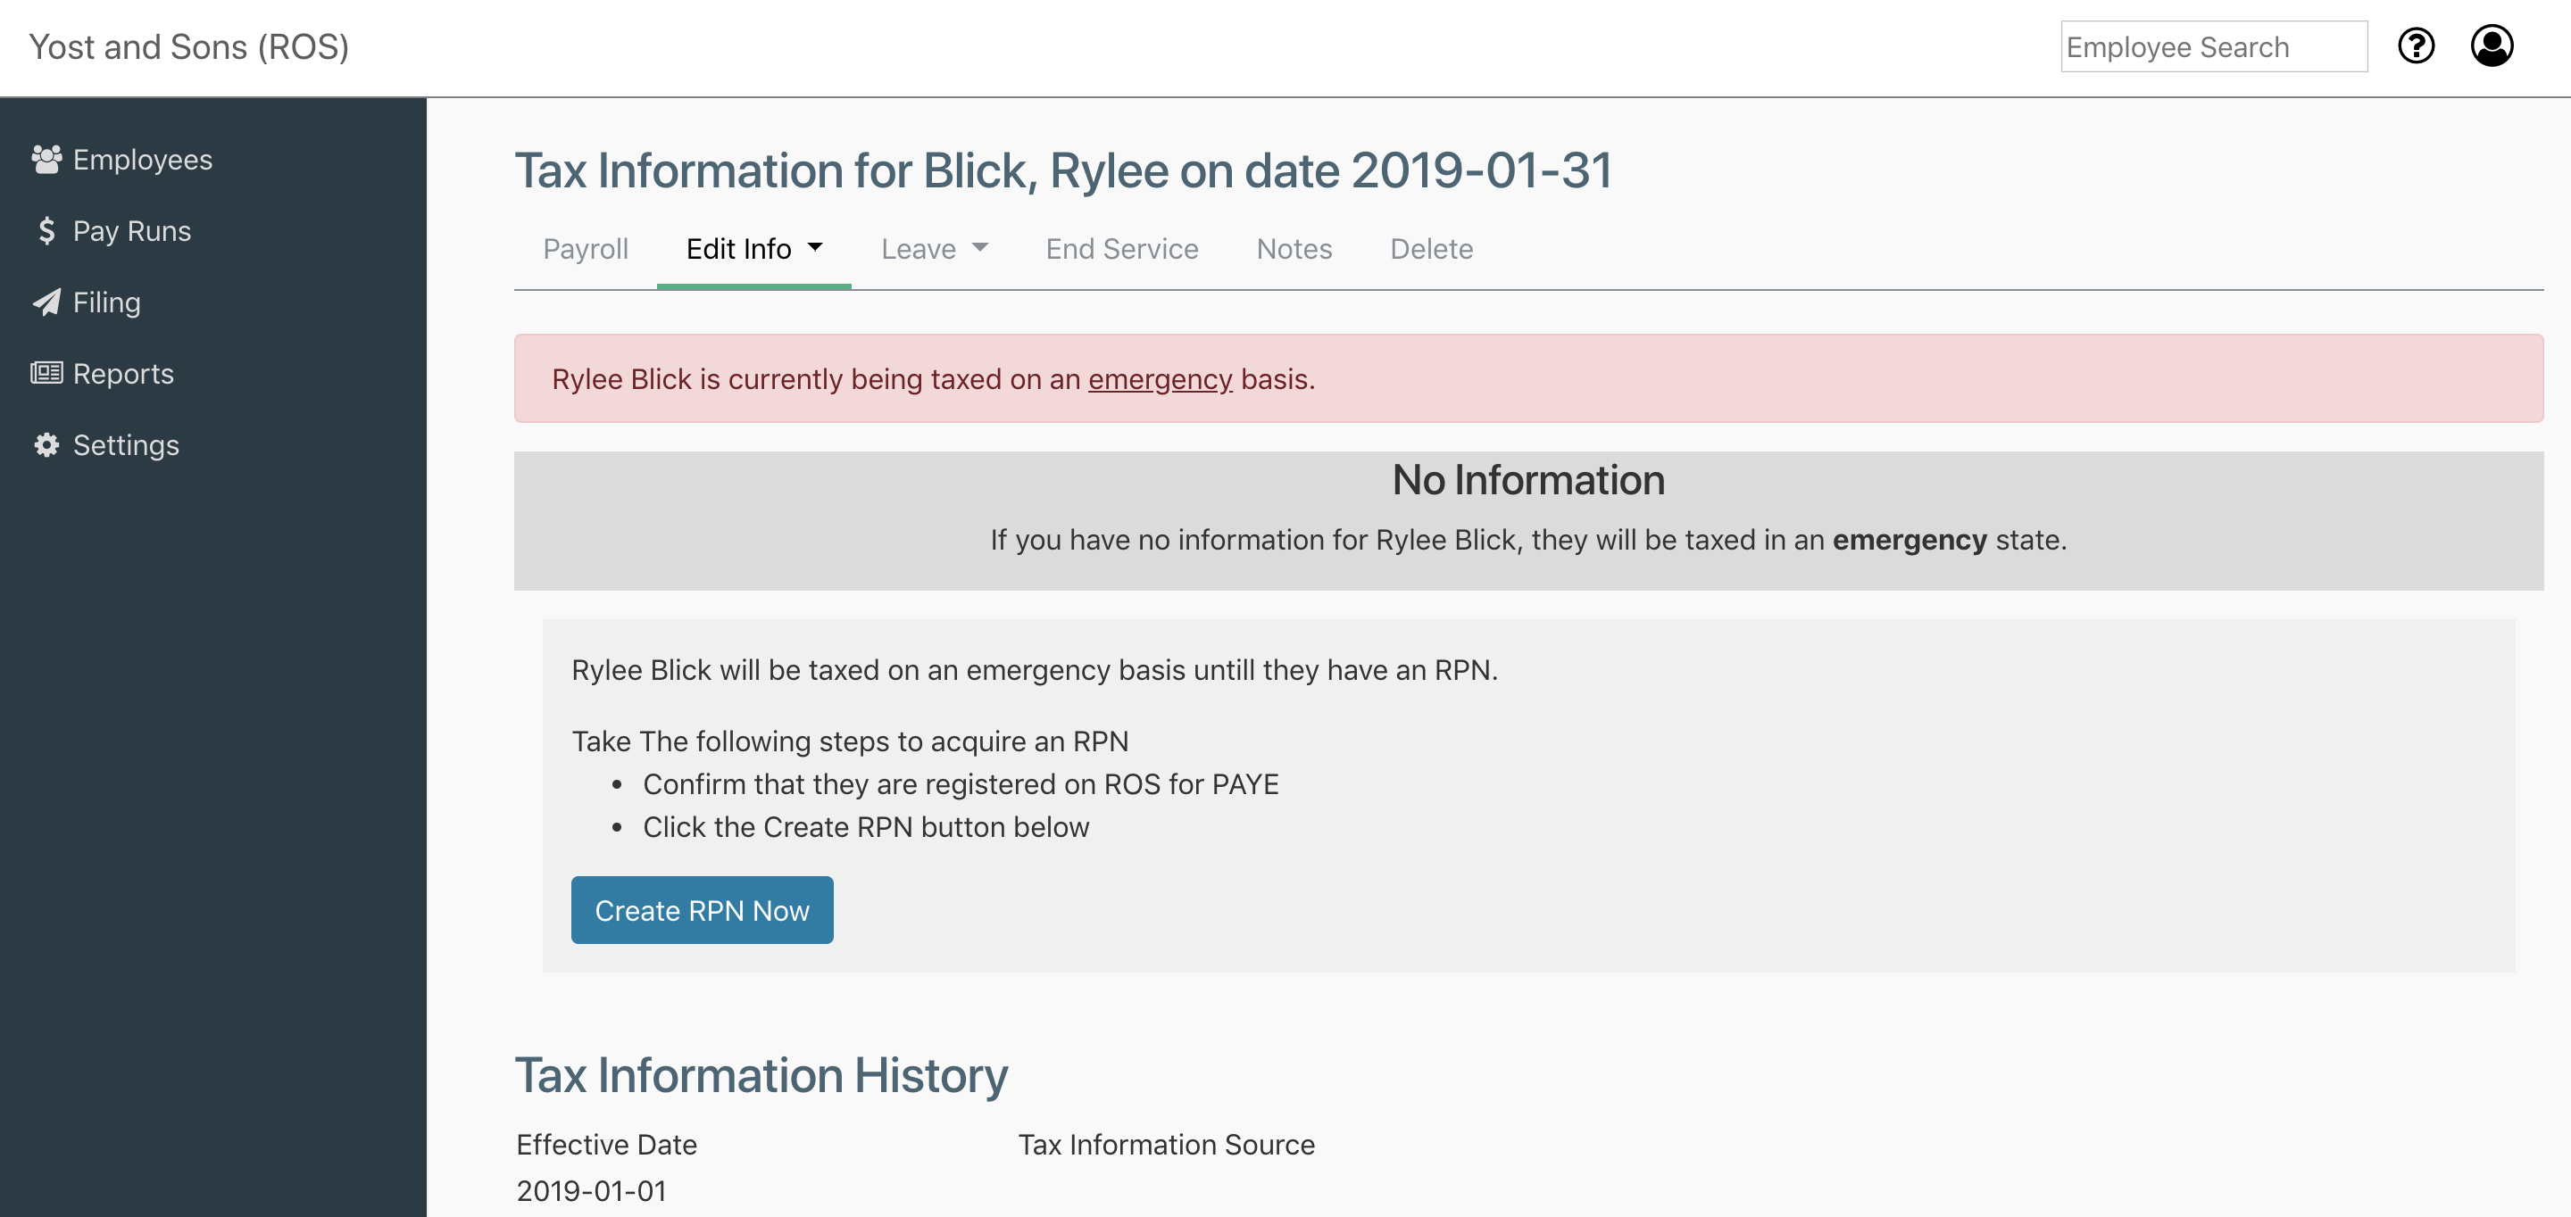Screen dimensions: 2571x1217
Task: Switch to the Payroll tab
Action: 585,250
